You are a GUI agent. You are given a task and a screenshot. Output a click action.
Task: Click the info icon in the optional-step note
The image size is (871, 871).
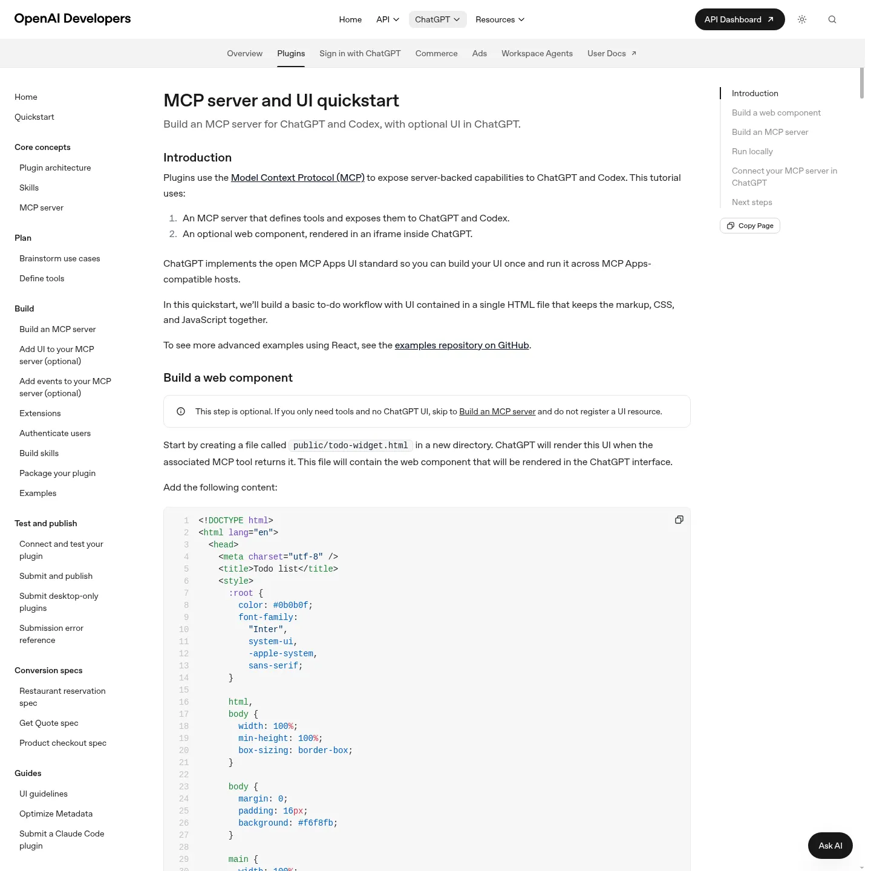click(181, 411)
